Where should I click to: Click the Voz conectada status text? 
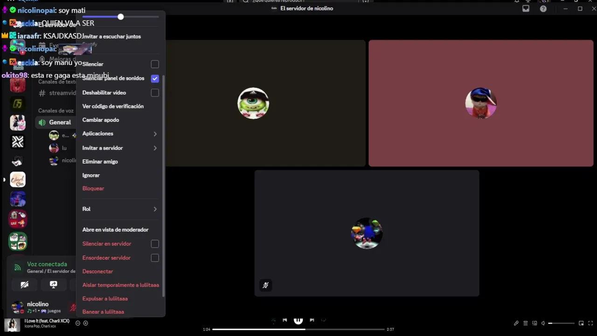pyautogui.click(x=47, y=264)
